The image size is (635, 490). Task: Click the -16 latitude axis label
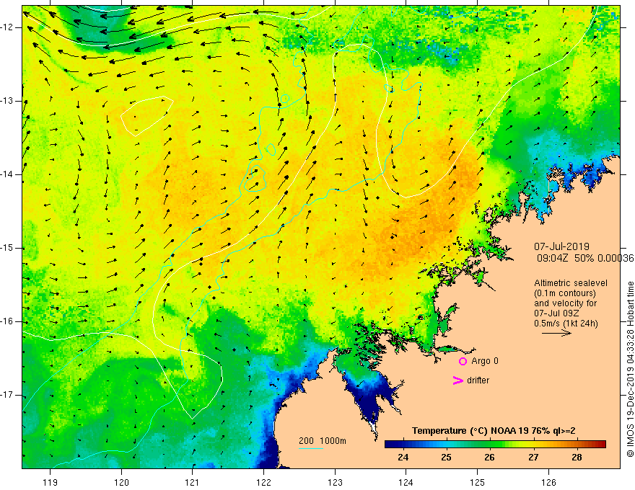pyautogui.click(x=8, y=322)
